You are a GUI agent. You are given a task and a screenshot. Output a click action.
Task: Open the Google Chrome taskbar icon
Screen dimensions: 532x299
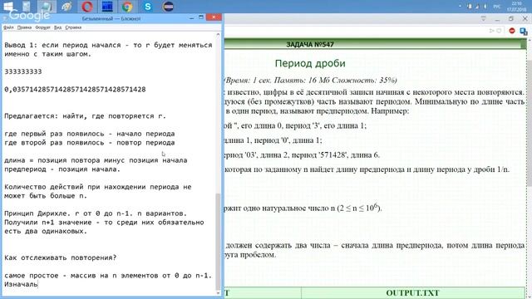(x=127, y=7)
